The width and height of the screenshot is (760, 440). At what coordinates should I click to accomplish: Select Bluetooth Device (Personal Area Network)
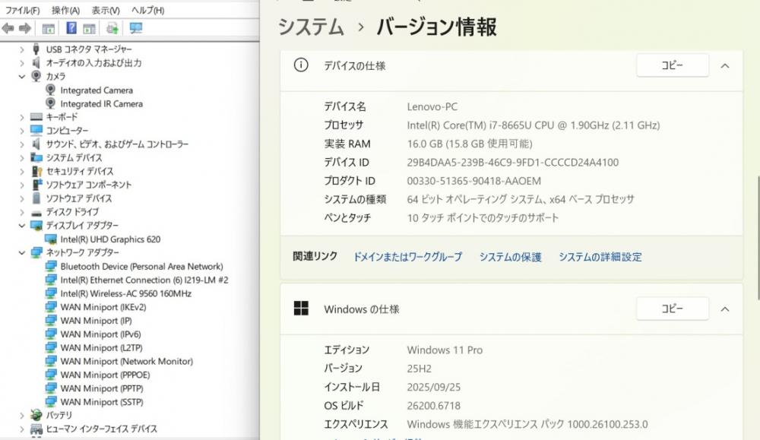coord(141,266)
